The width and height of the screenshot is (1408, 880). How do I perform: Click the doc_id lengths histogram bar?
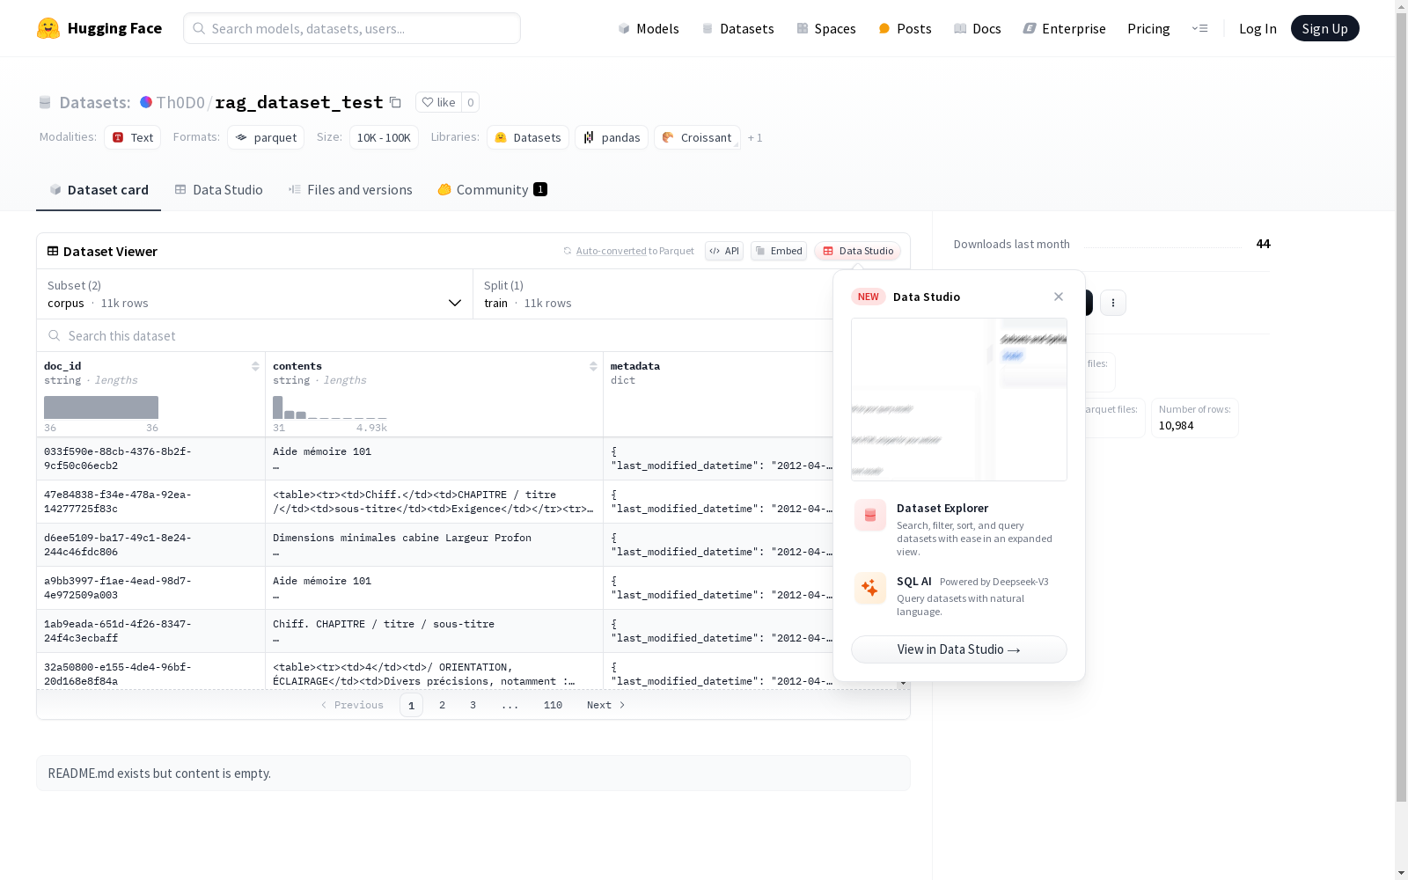[x=101, y=407]
